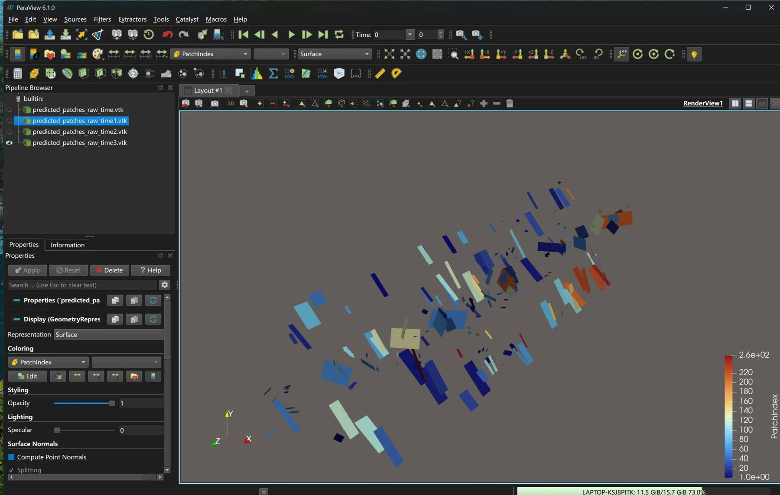Image resolution: width=780 pixels, height=495 pixels.
Task: Toggle 3D interaction mode button
Action: (x=231, y=104)
